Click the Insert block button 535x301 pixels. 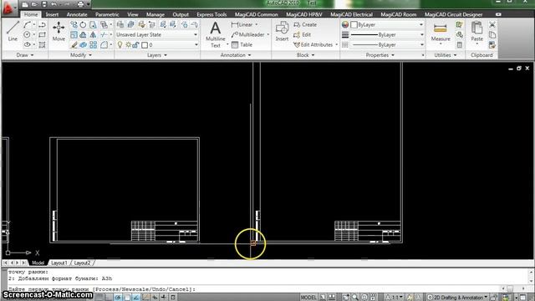[x=282, y=31]
